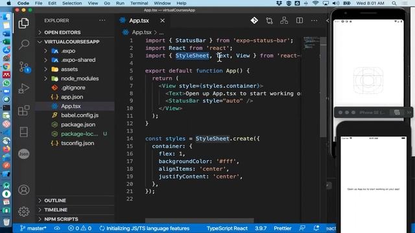The width and height of the screenshot is (415, 233).
Task: Open problems errors and warnings count
Action: coord(80,228)
